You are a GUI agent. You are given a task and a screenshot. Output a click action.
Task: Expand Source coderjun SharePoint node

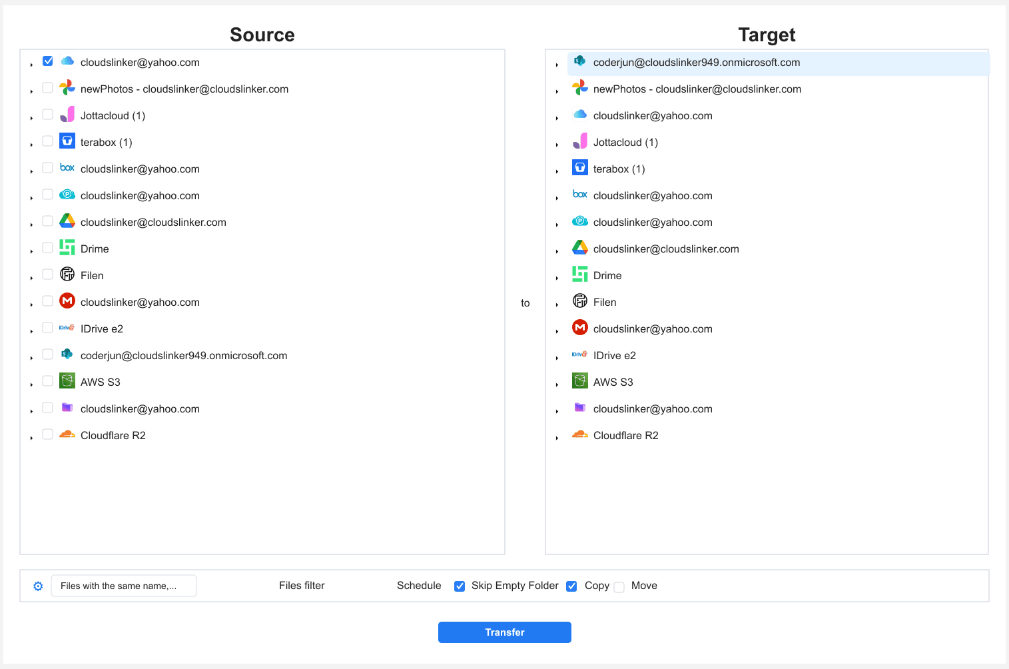coord(31,358)
